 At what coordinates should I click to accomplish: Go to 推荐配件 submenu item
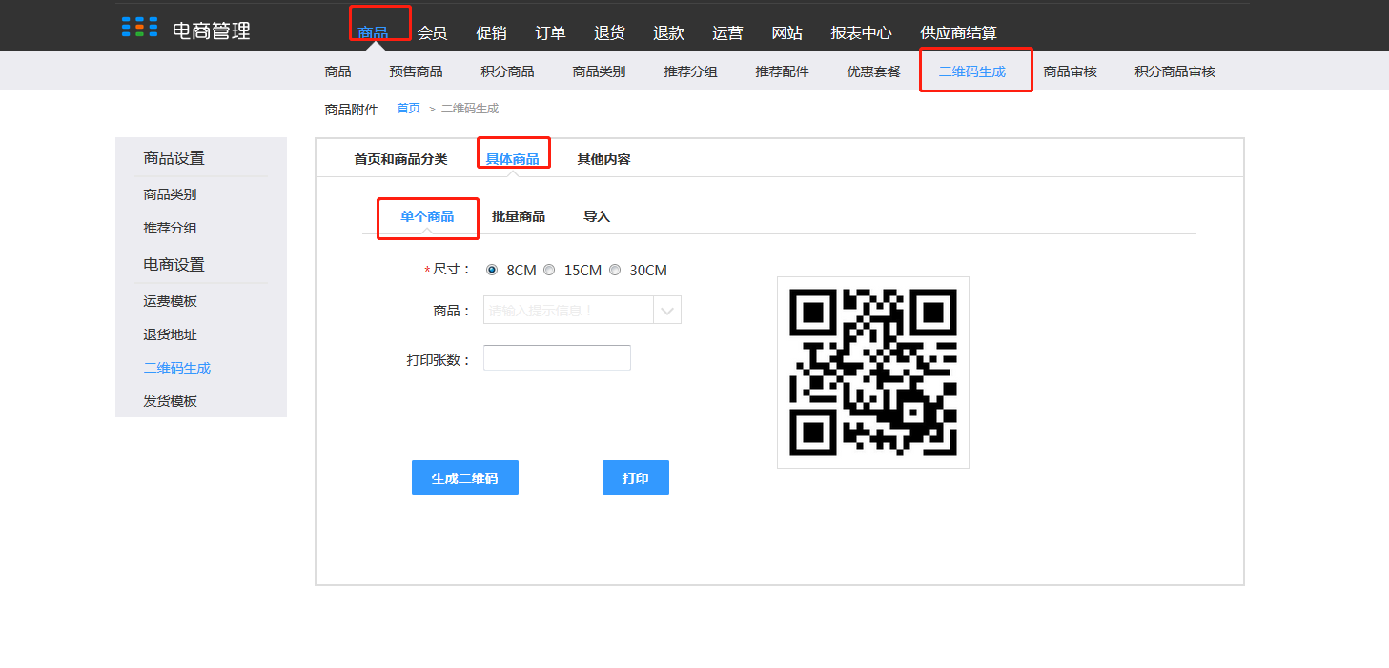(x=782, y=71)
